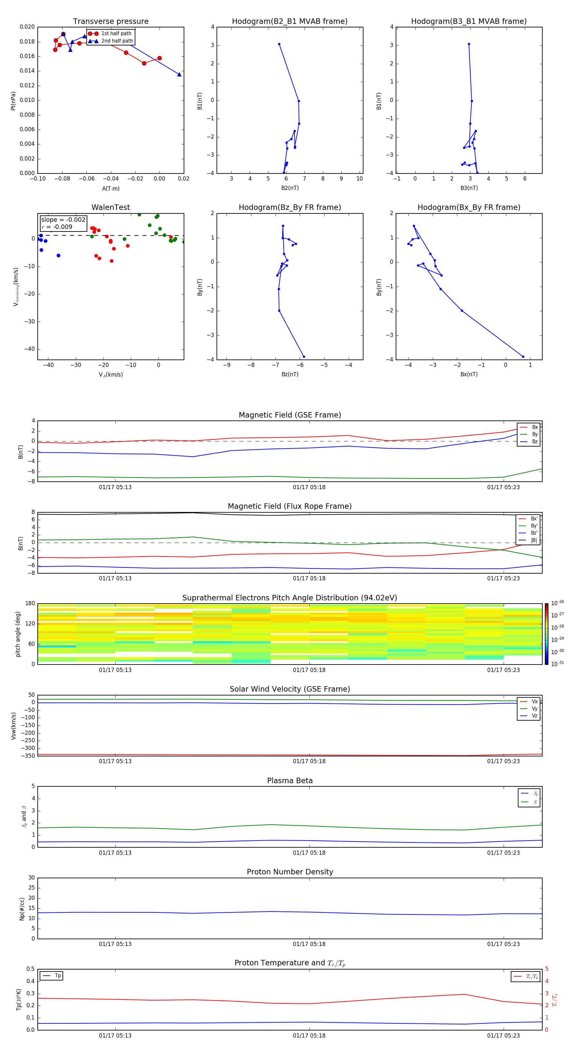This screenshot has width=580, height=1064.
Task: Click the 'By' entry in GSE field legend
Action: (x=529, y=435)
